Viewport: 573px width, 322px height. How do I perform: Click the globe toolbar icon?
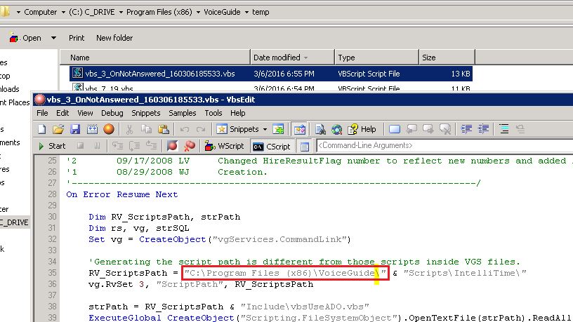336,129
